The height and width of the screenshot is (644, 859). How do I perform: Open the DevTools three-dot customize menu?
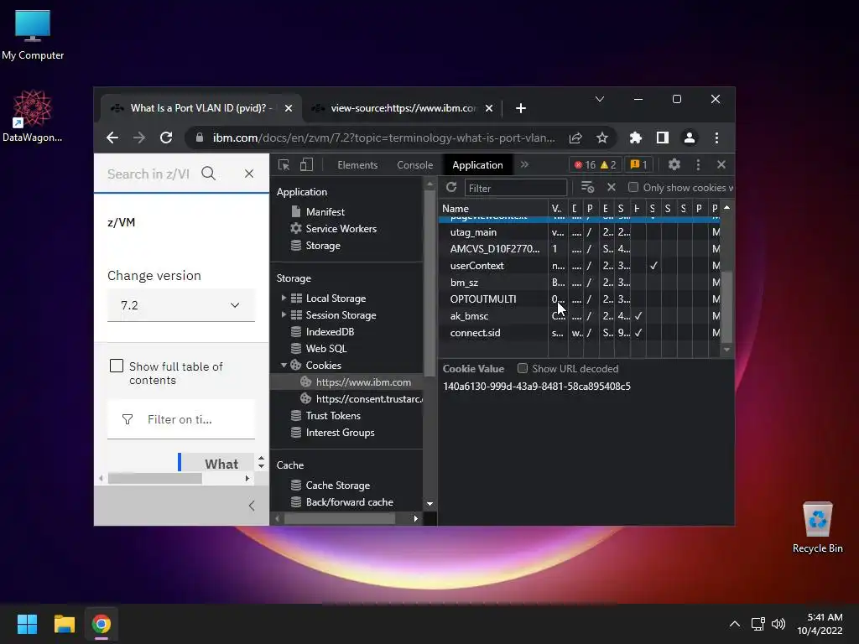(x=698, y=164)
